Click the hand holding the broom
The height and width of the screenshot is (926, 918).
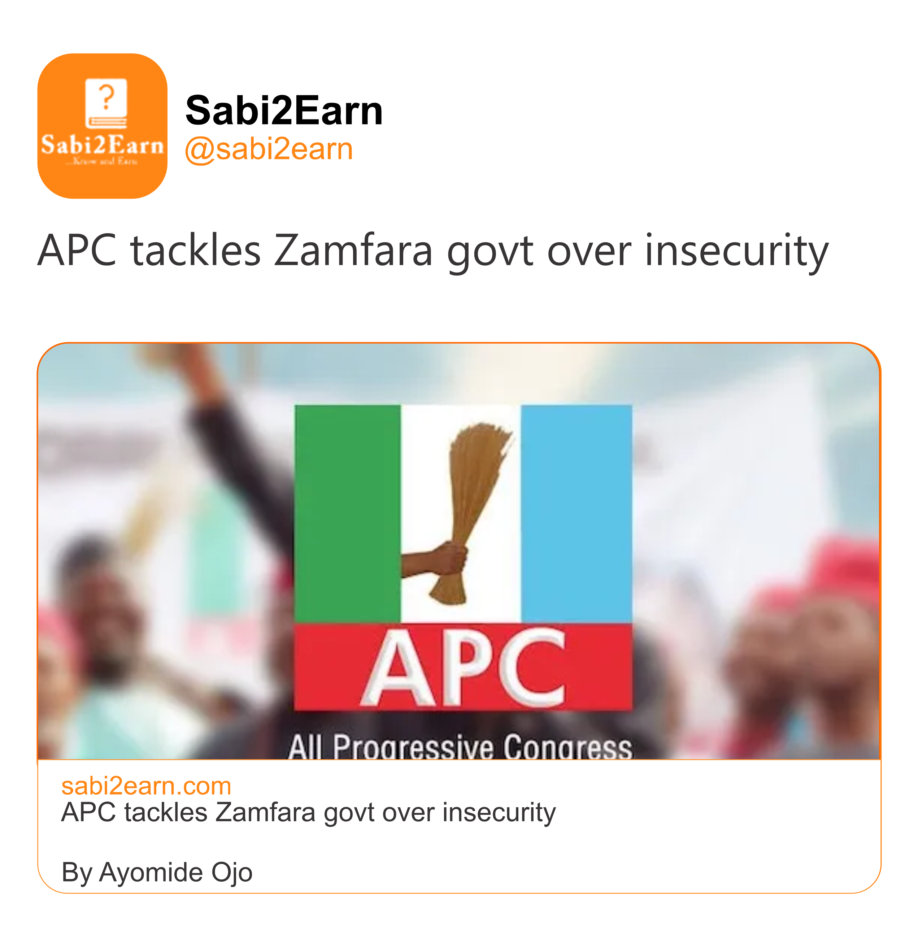coord(439,558)
